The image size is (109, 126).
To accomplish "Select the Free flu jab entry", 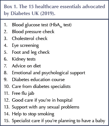I will [x=23, y=93].
